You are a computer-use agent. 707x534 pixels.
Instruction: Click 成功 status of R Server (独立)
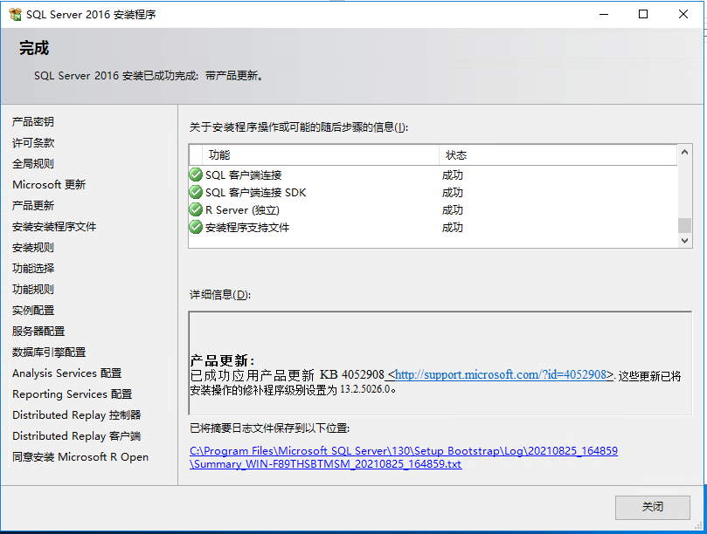pos(452,209)
